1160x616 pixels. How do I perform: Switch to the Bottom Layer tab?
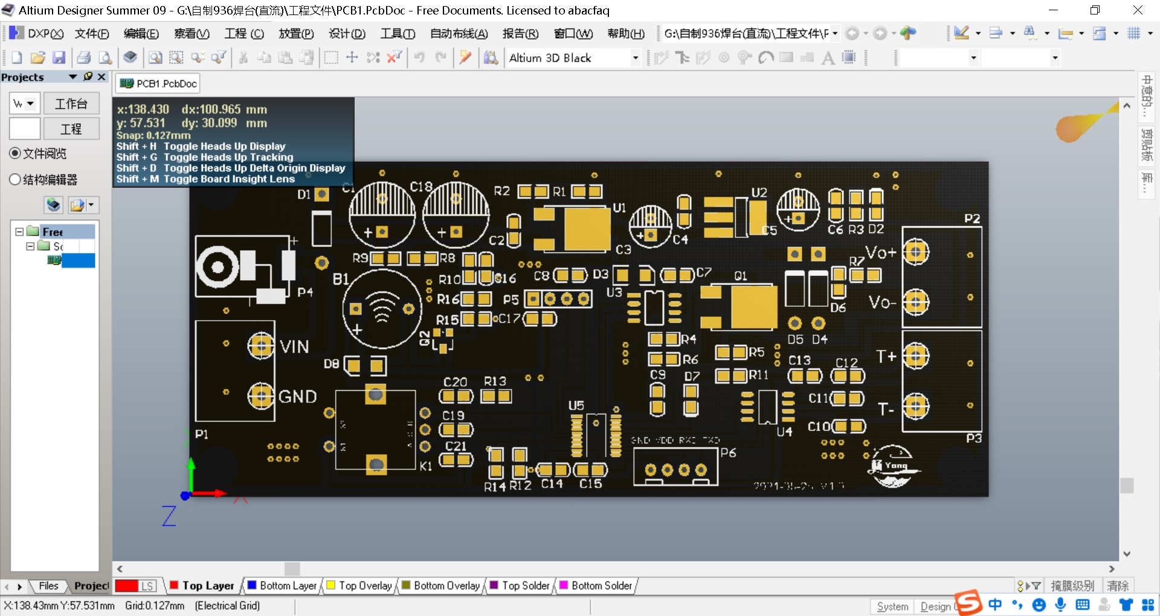[x=282, y=585]
